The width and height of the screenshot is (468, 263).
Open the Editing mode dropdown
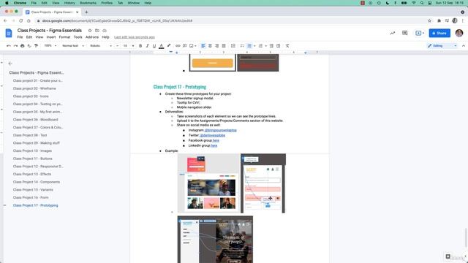(x=442, y=46)
